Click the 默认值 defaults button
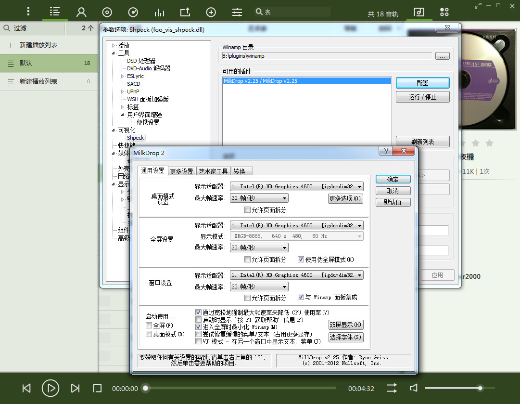Image resolution: width=520 pixels, height=404 pixels. [393, 202]
